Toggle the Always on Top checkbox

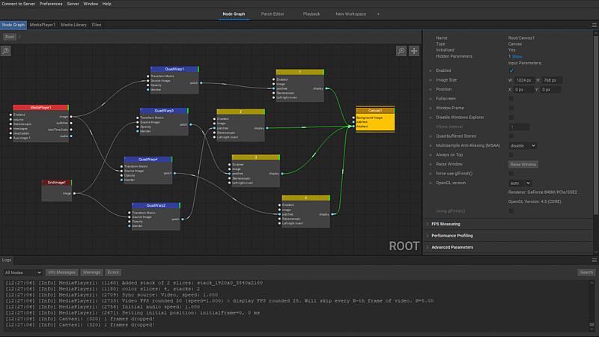(511, 155)
